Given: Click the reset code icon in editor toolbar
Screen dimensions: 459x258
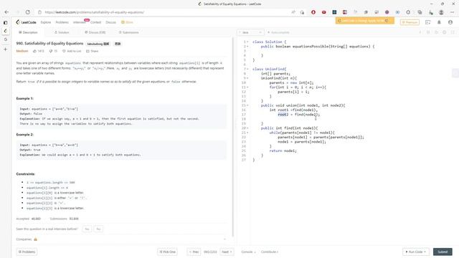Looking at the screenshot, I should point(436,32).
